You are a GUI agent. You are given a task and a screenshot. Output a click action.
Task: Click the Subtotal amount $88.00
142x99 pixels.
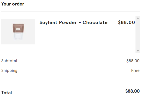pos(133,61)
